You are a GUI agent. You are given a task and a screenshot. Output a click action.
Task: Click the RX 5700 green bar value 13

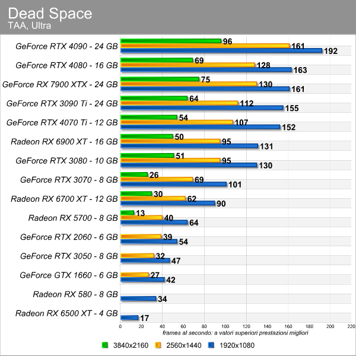140,213
